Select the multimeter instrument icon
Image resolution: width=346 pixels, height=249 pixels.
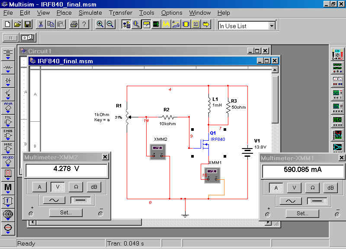[x=337, y=55]
